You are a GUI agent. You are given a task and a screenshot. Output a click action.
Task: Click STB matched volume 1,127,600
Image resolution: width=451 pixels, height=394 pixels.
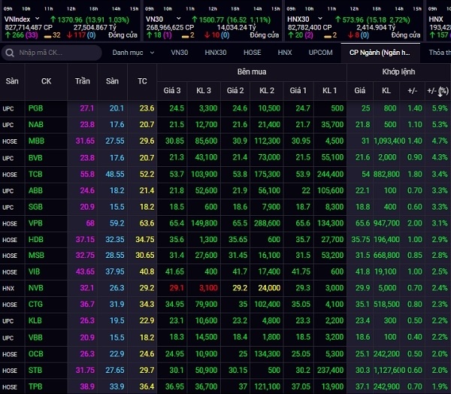389,370
